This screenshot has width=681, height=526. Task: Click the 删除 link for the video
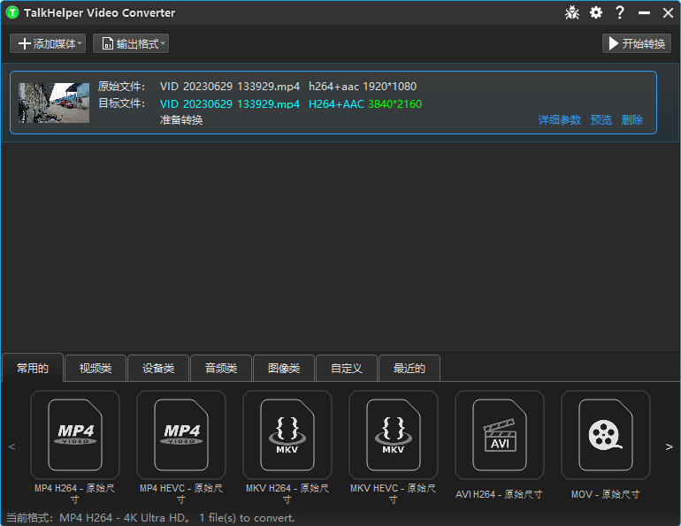[631, 120]
